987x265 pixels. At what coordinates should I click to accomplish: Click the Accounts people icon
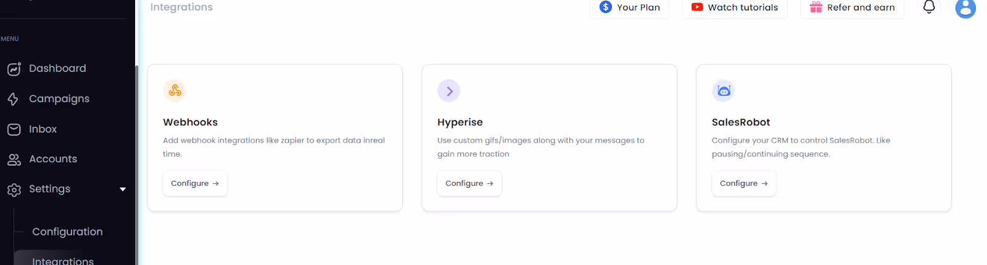tap(14, 159)
